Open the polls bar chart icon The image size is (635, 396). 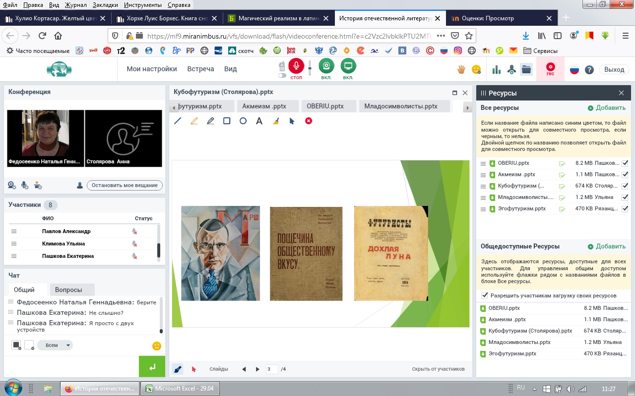pyautogui.click(x=496, y=70)
